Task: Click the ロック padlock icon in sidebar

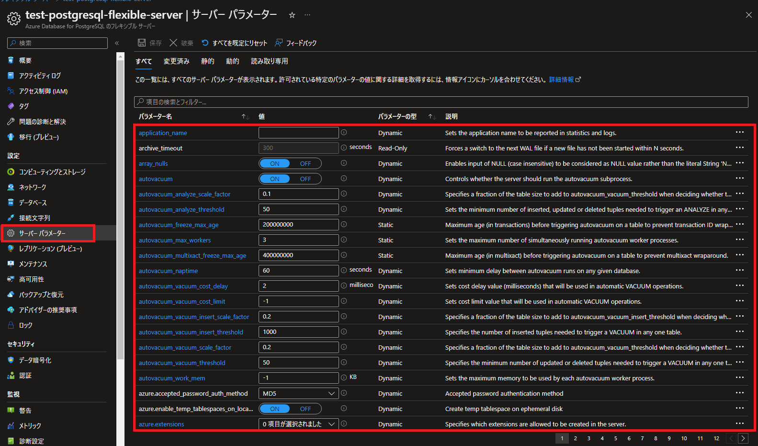Action: tap(11, 325)
